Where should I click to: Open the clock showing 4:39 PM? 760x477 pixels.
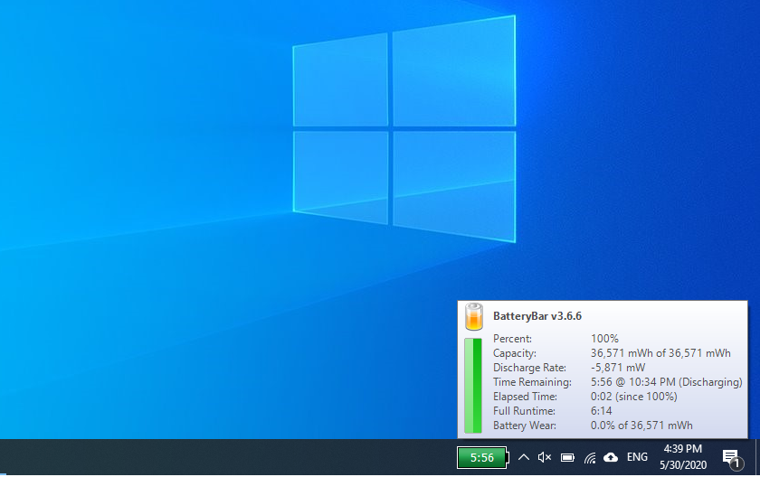tap(683, 457)
